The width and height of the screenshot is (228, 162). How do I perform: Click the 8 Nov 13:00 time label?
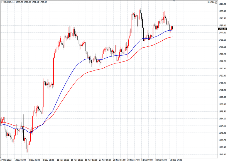point(48,160)
